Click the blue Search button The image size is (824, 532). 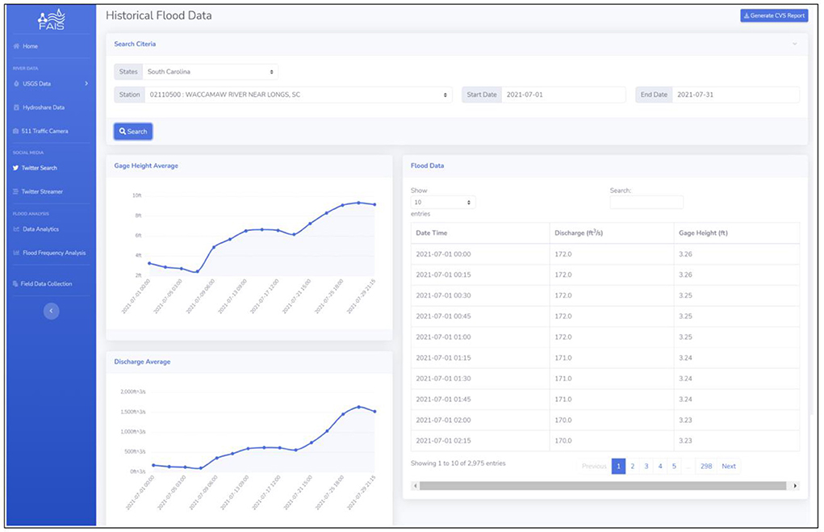(x=133, y=132)
